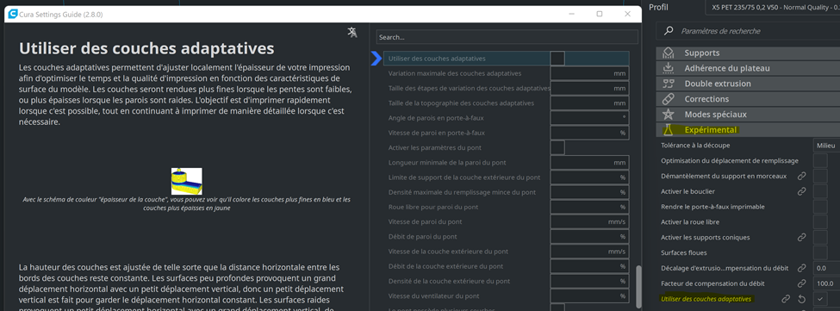Image resolution: width=840 pixels, height=311 pixels.
Task: Click the Search field in the Settings Guide
Action: [x=507, y=37]
